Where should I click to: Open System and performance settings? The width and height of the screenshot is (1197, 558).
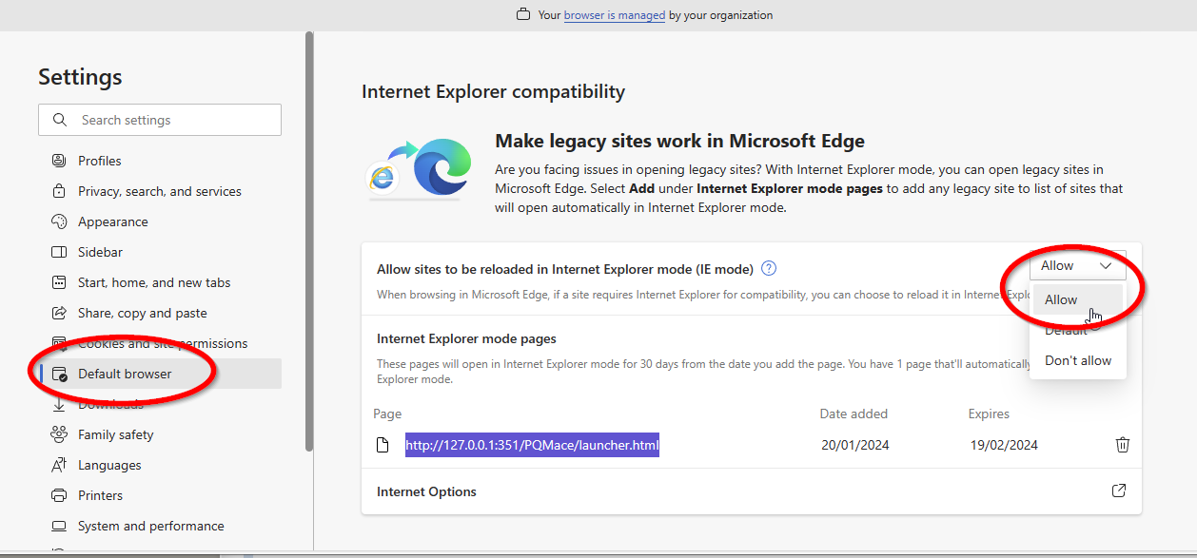pyautogui.click(x=161, y=526)
